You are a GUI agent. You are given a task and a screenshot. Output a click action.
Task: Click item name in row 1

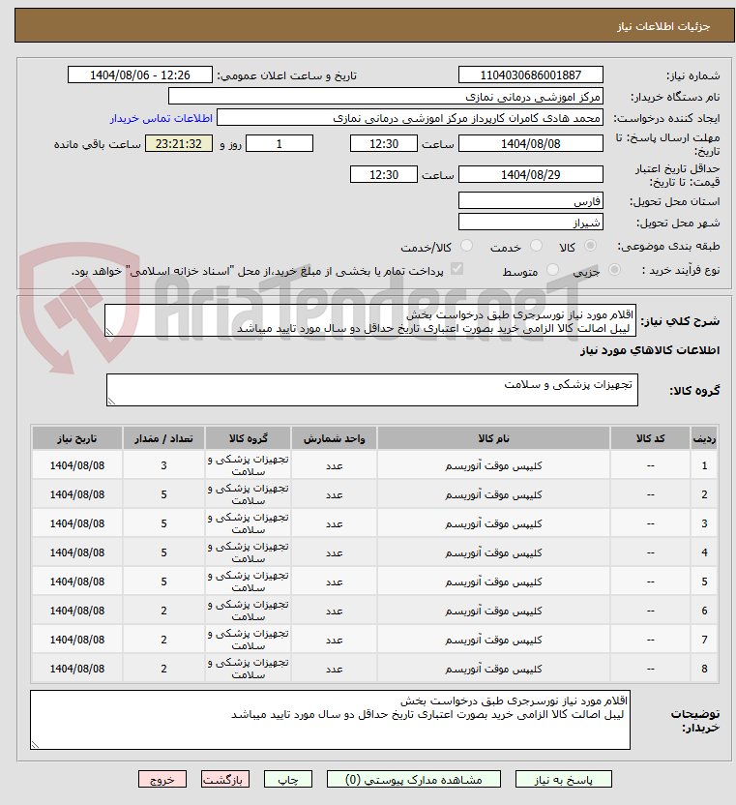tap(494, 465)
